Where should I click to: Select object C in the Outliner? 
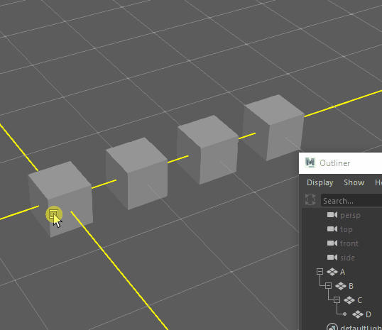[359, 300]
